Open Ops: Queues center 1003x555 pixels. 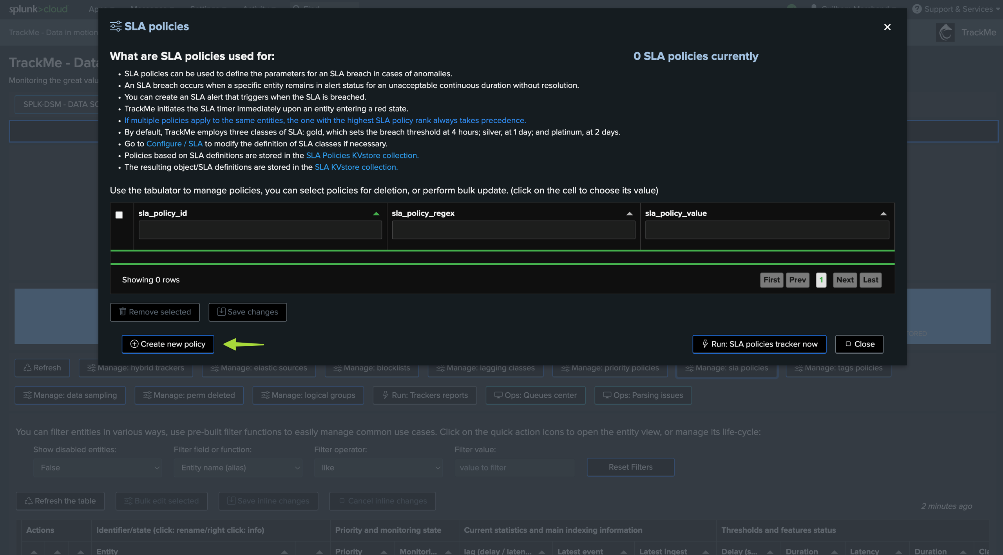[x=536, y=395]
